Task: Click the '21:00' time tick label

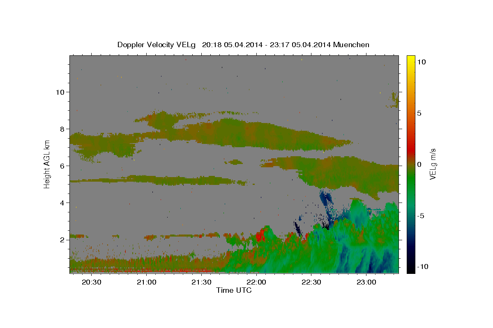Action: 146,282
